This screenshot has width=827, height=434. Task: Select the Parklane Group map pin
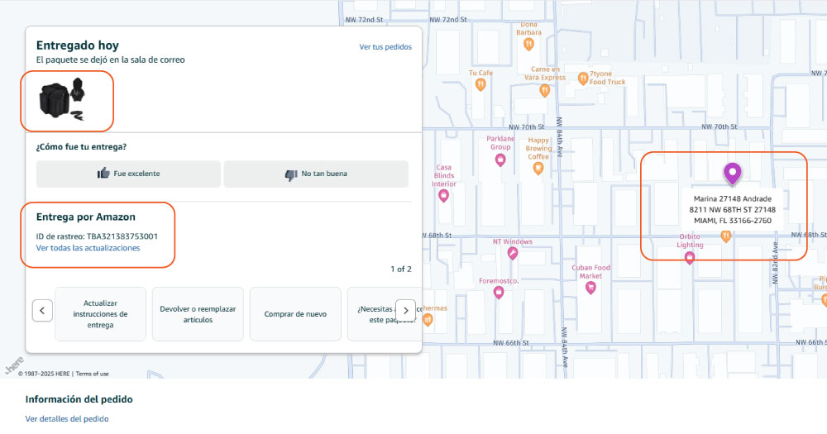tap(500, 160)
